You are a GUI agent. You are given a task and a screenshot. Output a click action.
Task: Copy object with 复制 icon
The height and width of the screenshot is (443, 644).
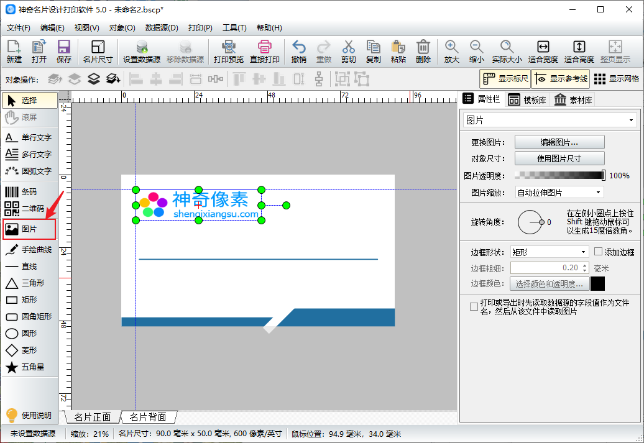point(374,52)
